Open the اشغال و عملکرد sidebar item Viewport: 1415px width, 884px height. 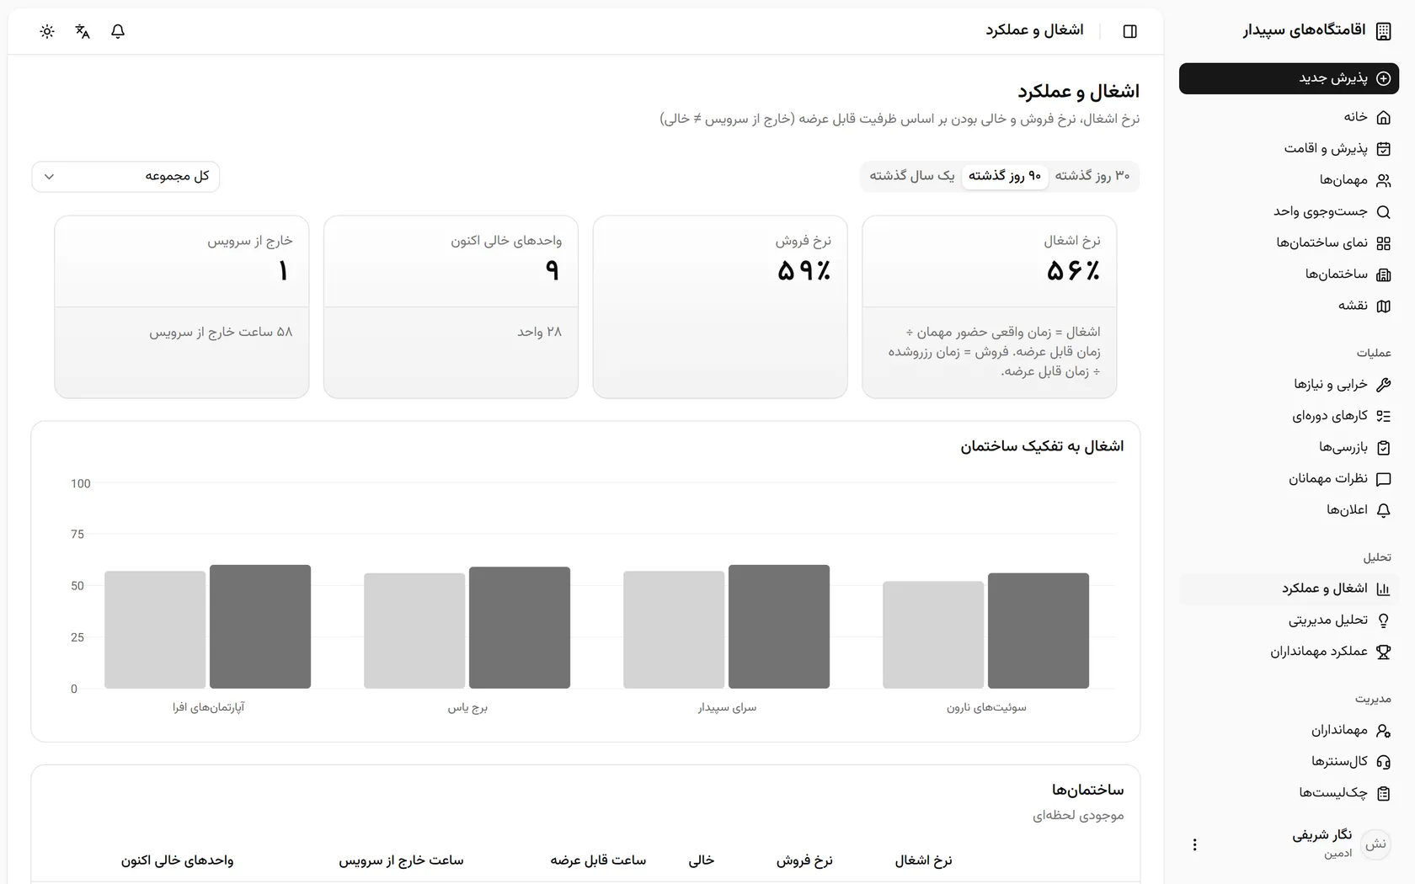pos(1289,588)
